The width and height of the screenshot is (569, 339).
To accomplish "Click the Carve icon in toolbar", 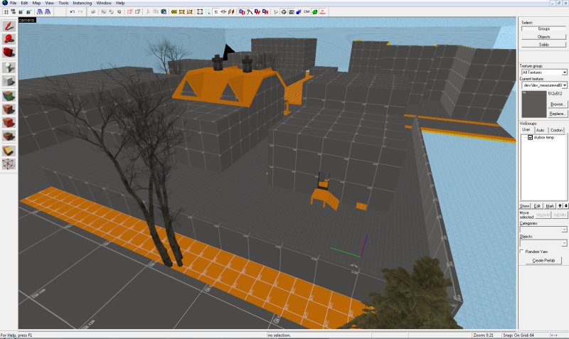I will 93,11.
